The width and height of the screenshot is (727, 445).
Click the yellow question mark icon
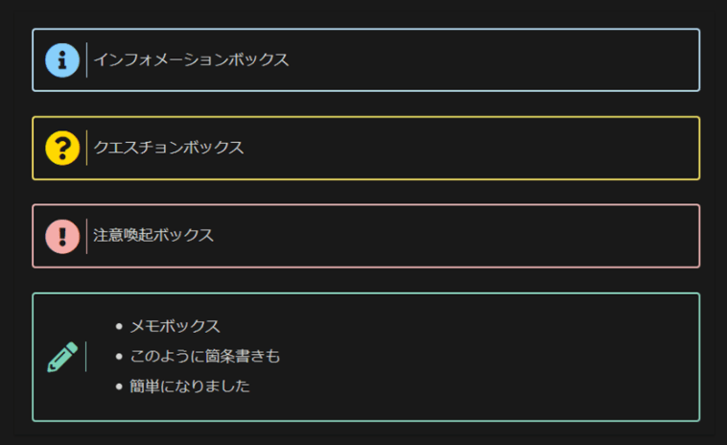[x=62, y=148]
